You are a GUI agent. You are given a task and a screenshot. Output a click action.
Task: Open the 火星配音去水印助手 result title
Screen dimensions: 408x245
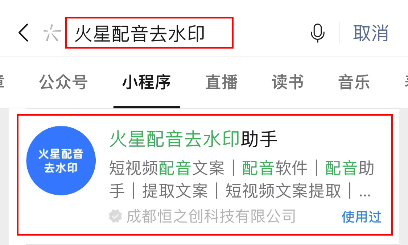coord(193,139)
